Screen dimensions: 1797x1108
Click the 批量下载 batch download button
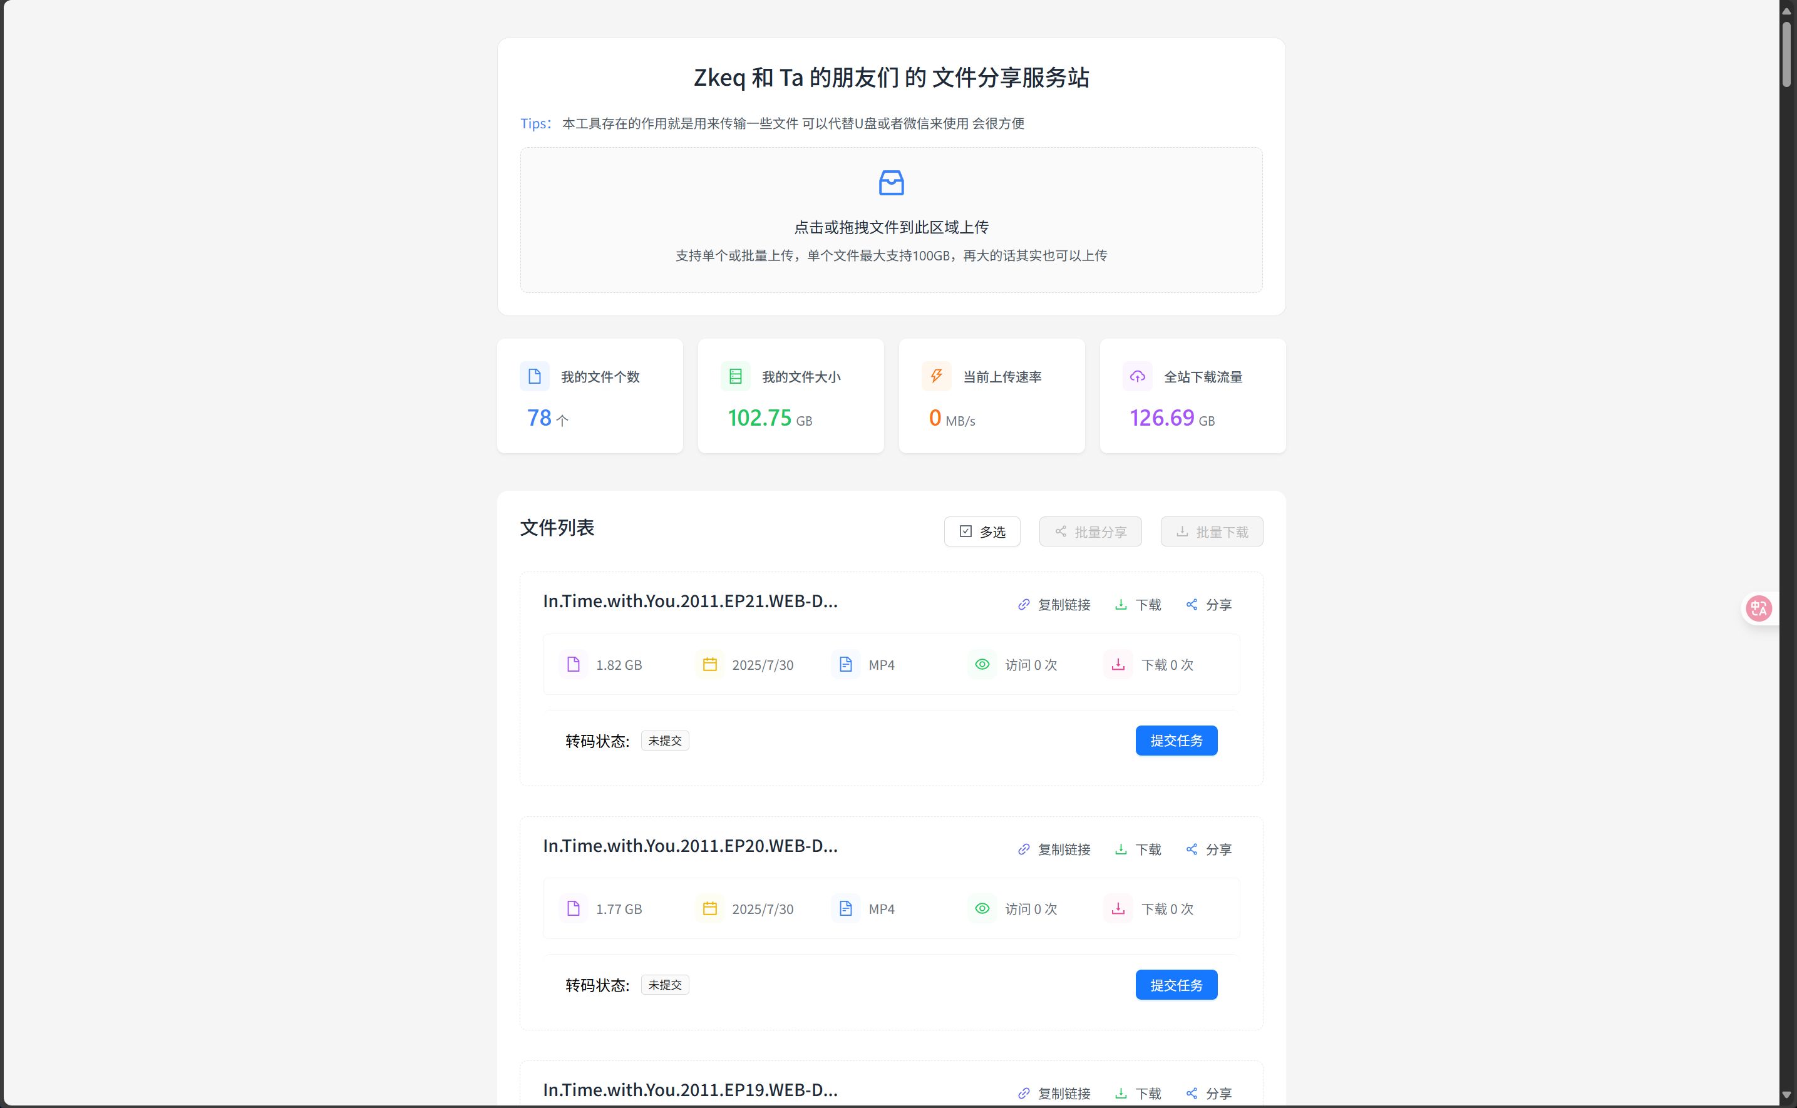coord(1212,531)
